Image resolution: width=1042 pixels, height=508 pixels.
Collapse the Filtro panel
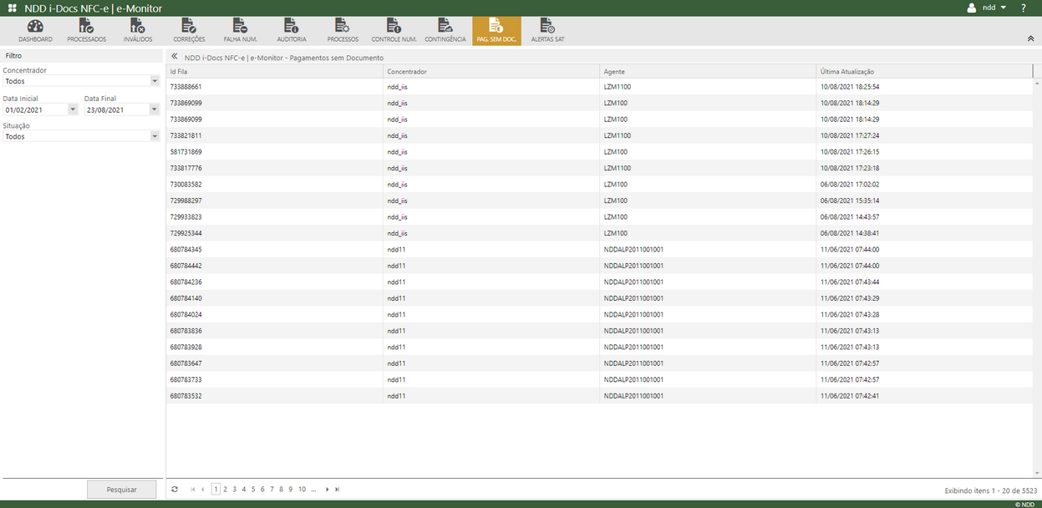173,57
